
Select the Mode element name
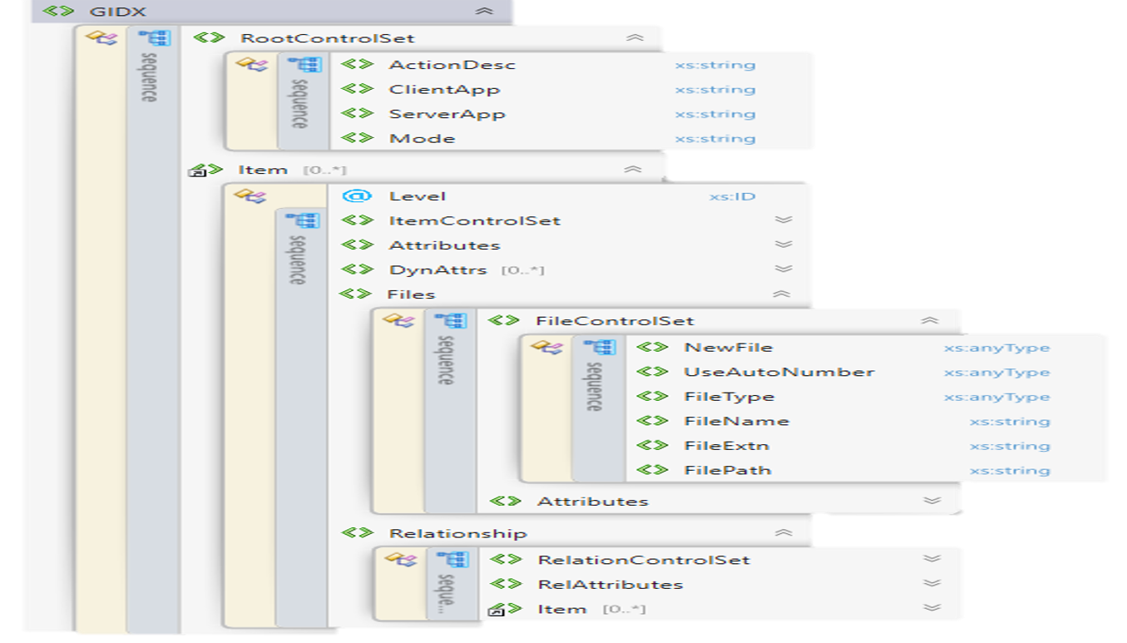coord(422,138)
